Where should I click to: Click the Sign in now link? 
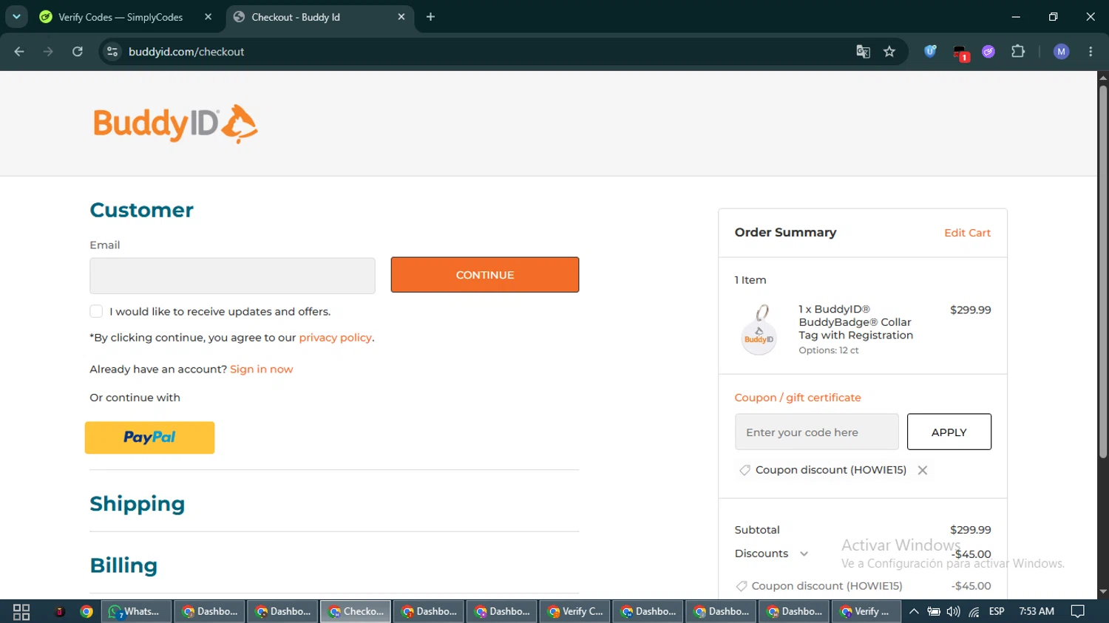(261, 370)
